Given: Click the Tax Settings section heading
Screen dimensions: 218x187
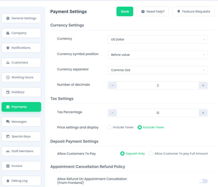Looking at the screenshot, I should pyautogui.click(x=62, y=99).
